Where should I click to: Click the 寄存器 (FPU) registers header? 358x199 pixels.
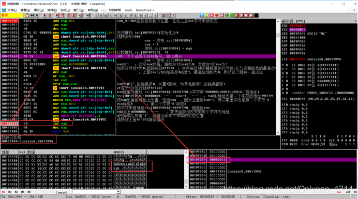[x=293, y=21]
